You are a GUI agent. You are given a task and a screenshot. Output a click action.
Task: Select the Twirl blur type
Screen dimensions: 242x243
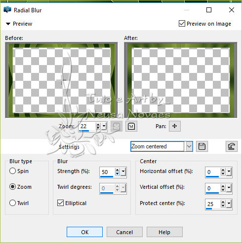pos(12,203)
